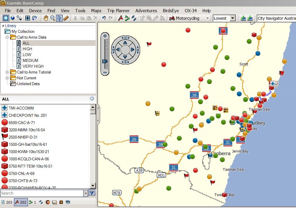The height and width of the screenshot is (208, 296).
Task: Expand the Not Current folder
Action: pos(7,78)
